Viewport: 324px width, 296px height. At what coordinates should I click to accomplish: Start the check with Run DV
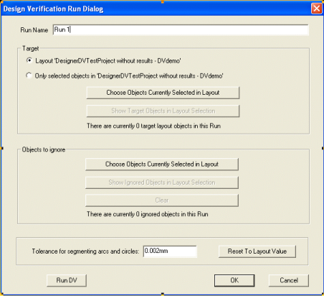pyautogui.click(x=67, y=280)
